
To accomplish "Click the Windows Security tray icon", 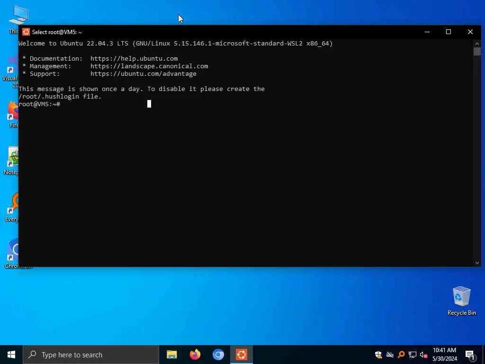I will click(x=378, y=355).
